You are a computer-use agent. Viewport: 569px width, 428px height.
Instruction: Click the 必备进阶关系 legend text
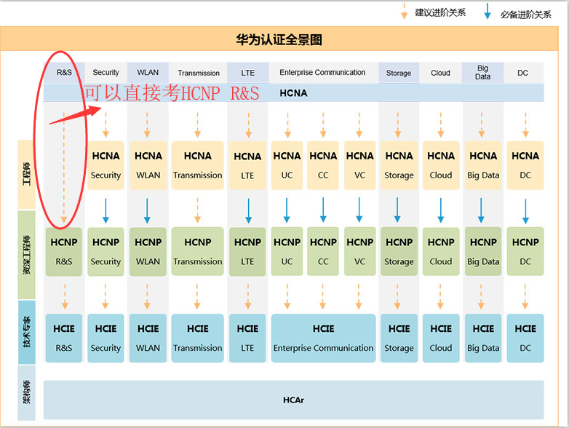click(x=526, y=15)
